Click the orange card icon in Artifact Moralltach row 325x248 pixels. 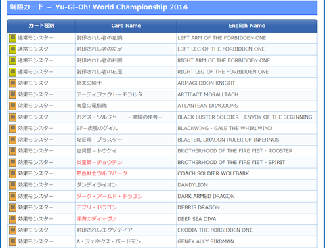(13, 94)
